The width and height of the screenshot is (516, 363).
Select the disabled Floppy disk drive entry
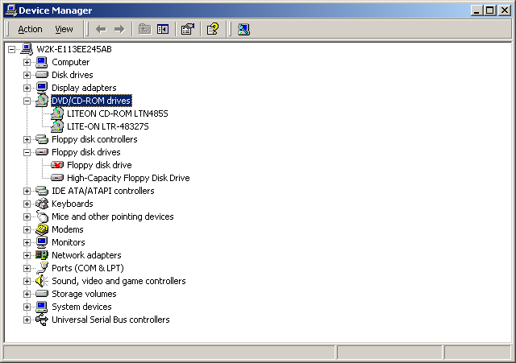click(99, 165)
